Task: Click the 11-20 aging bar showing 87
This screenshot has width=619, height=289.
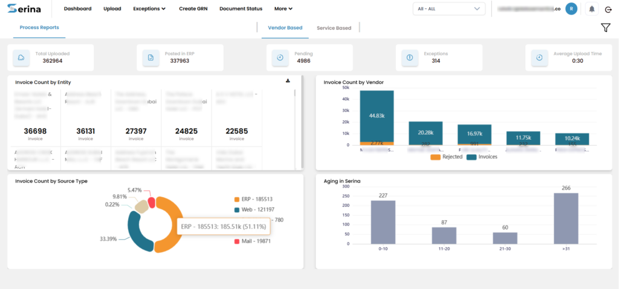Action: (x=444, y=235)
